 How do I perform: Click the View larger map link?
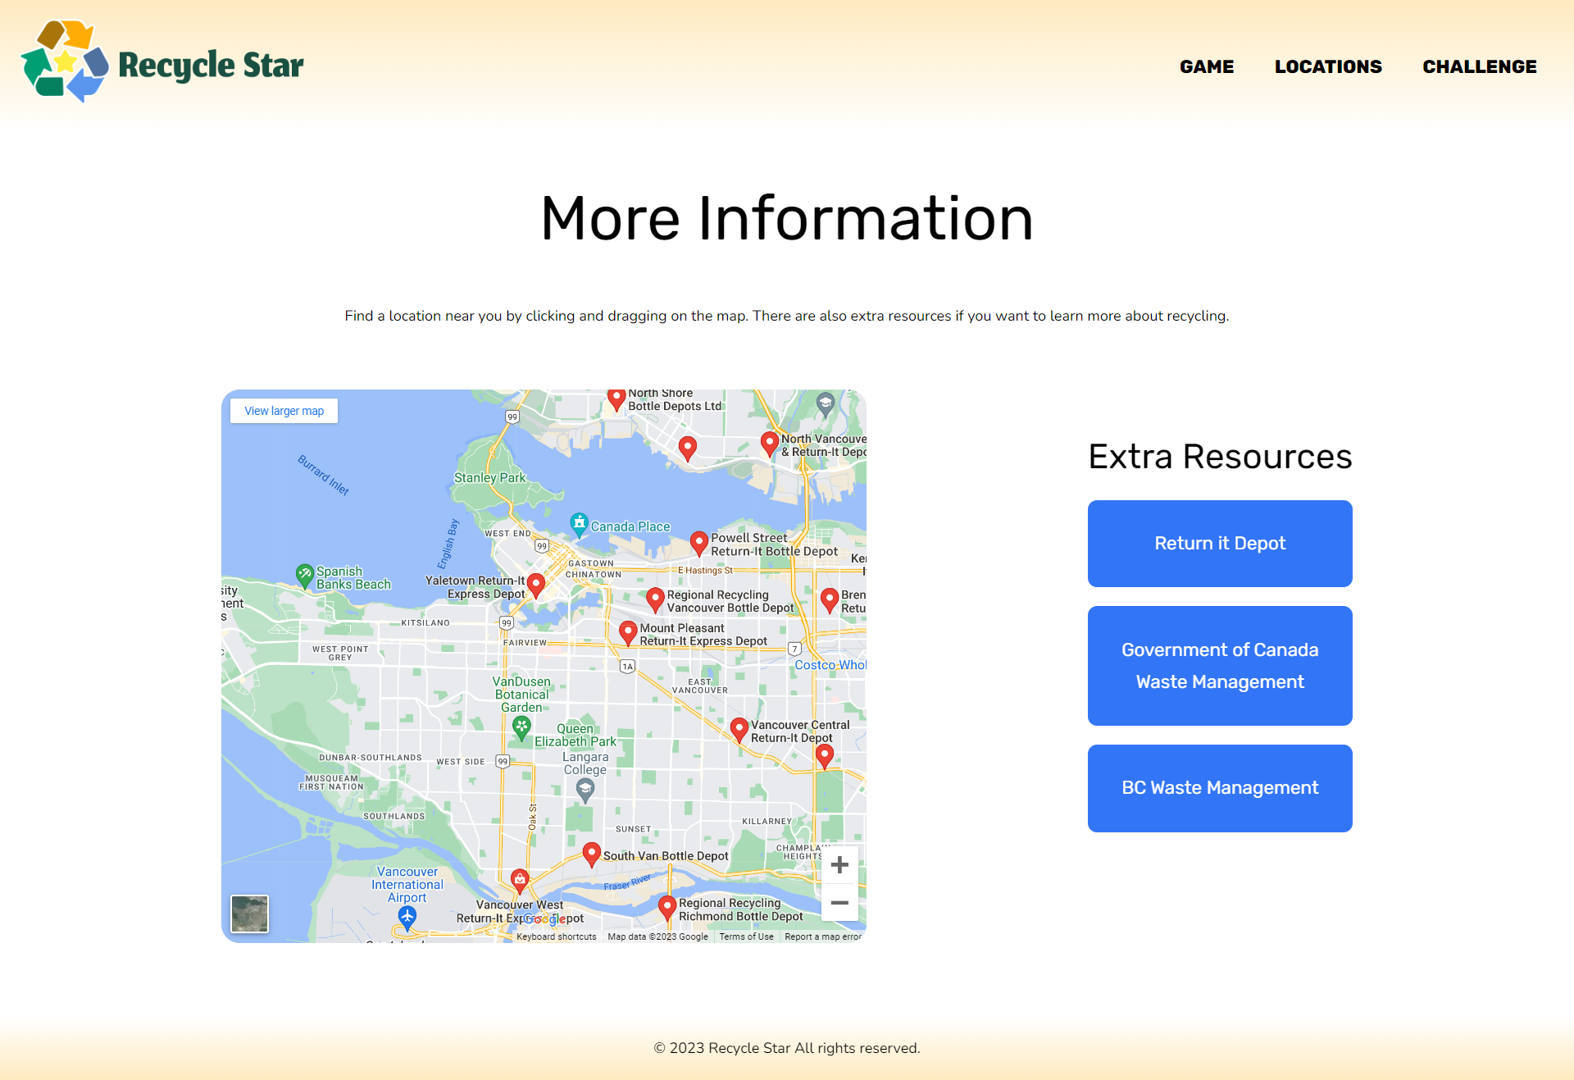click(x=284, y=411)
